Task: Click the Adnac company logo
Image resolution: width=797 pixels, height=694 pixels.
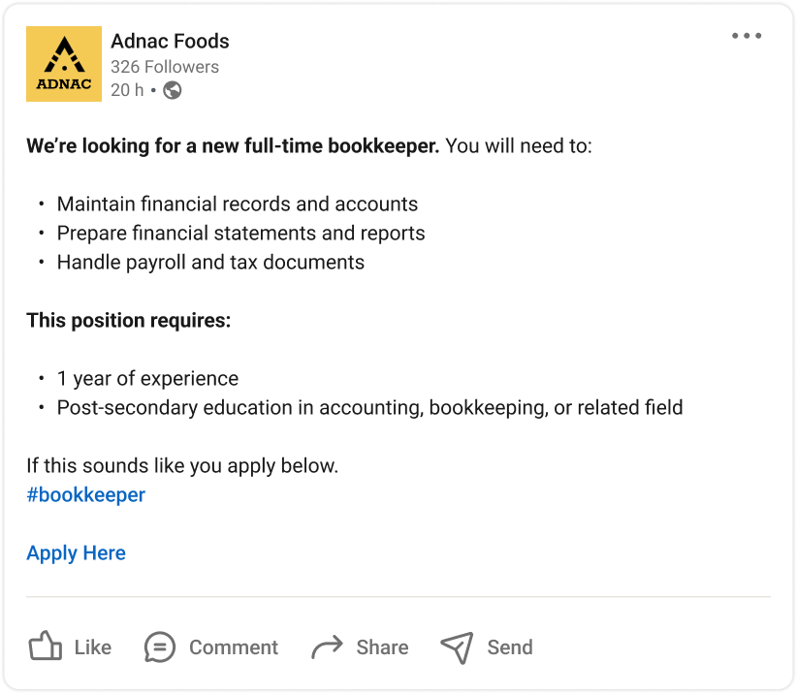Action: tap(64, 64)
